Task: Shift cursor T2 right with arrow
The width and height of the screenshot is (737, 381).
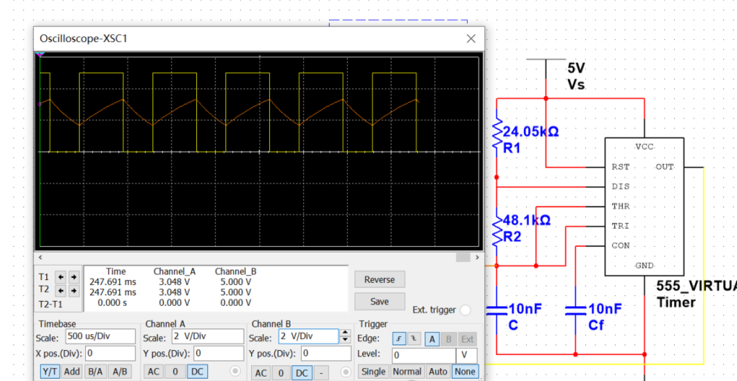Action: click(73, 289)
